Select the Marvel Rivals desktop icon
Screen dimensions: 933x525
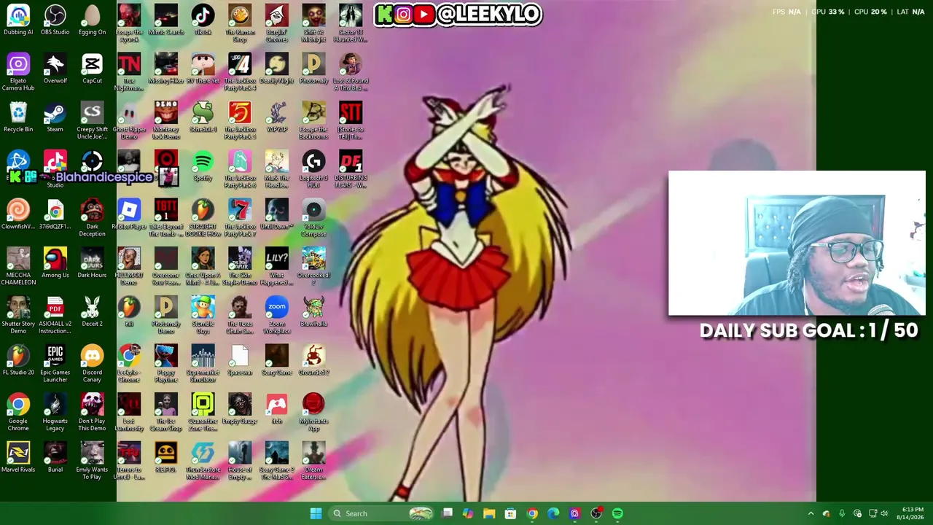click(18, 458)
